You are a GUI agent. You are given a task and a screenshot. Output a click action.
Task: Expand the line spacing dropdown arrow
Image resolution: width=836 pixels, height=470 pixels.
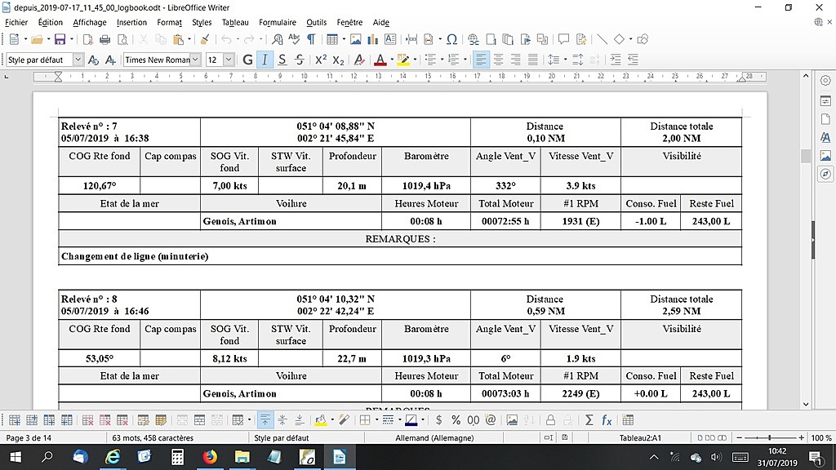tap(565, 60)
